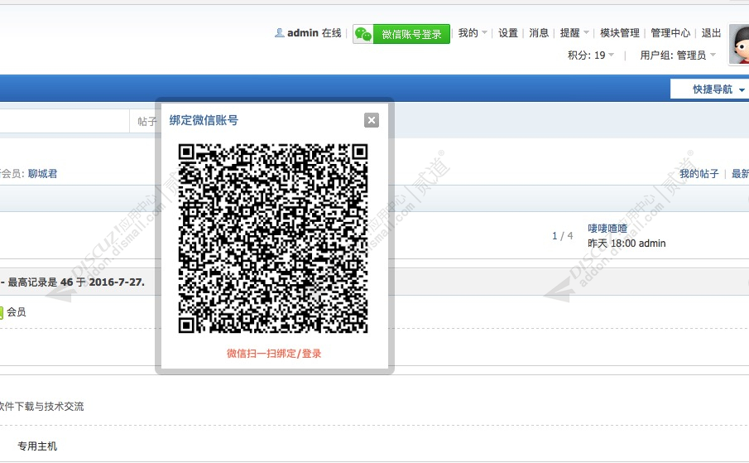Expand the 提醒 notifications dropdown
Viewport: 749px width, 463px height.
(x=574, y=33)
